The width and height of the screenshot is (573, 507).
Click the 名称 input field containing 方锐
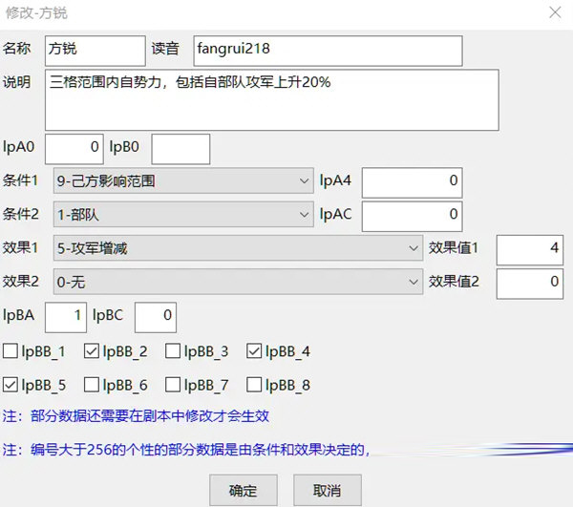point(95,51)
